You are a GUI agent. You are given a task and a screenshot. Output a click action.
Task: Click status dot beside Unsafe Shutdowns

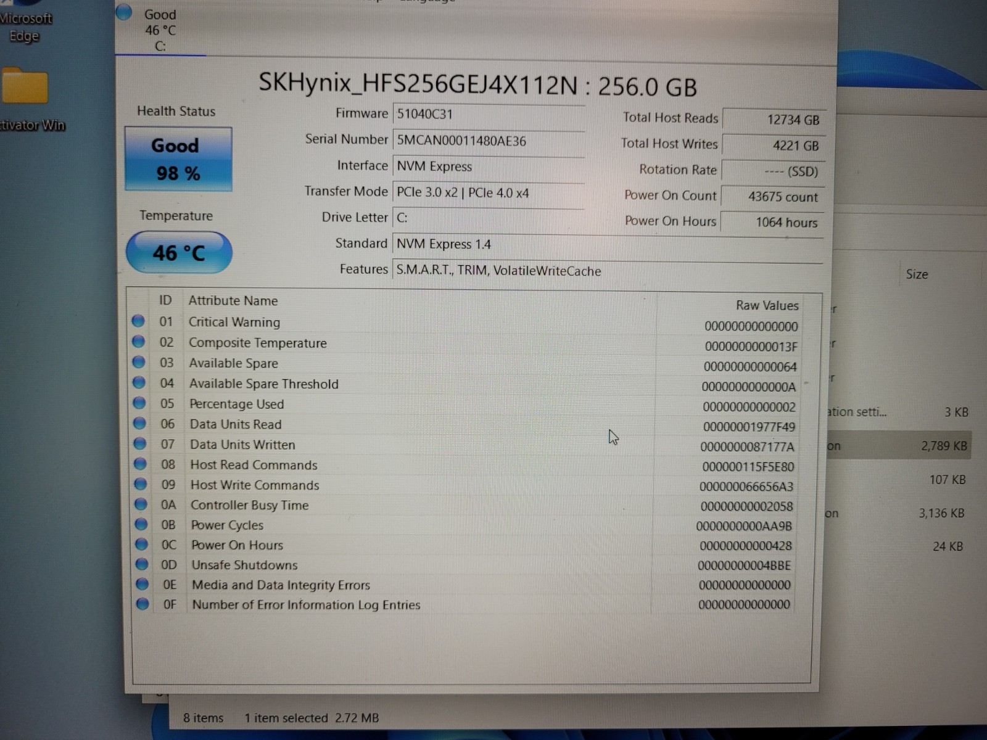click(x=142, y=564)
